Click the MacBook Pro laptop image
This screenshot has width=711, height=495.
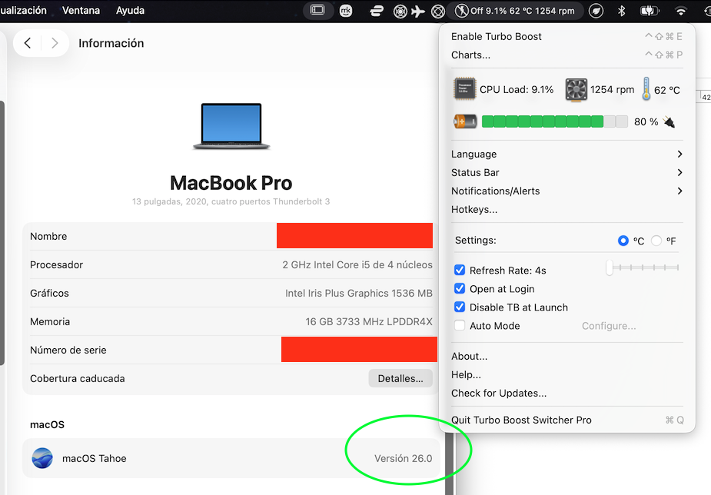pyautogui.click(x=231, y=127)
